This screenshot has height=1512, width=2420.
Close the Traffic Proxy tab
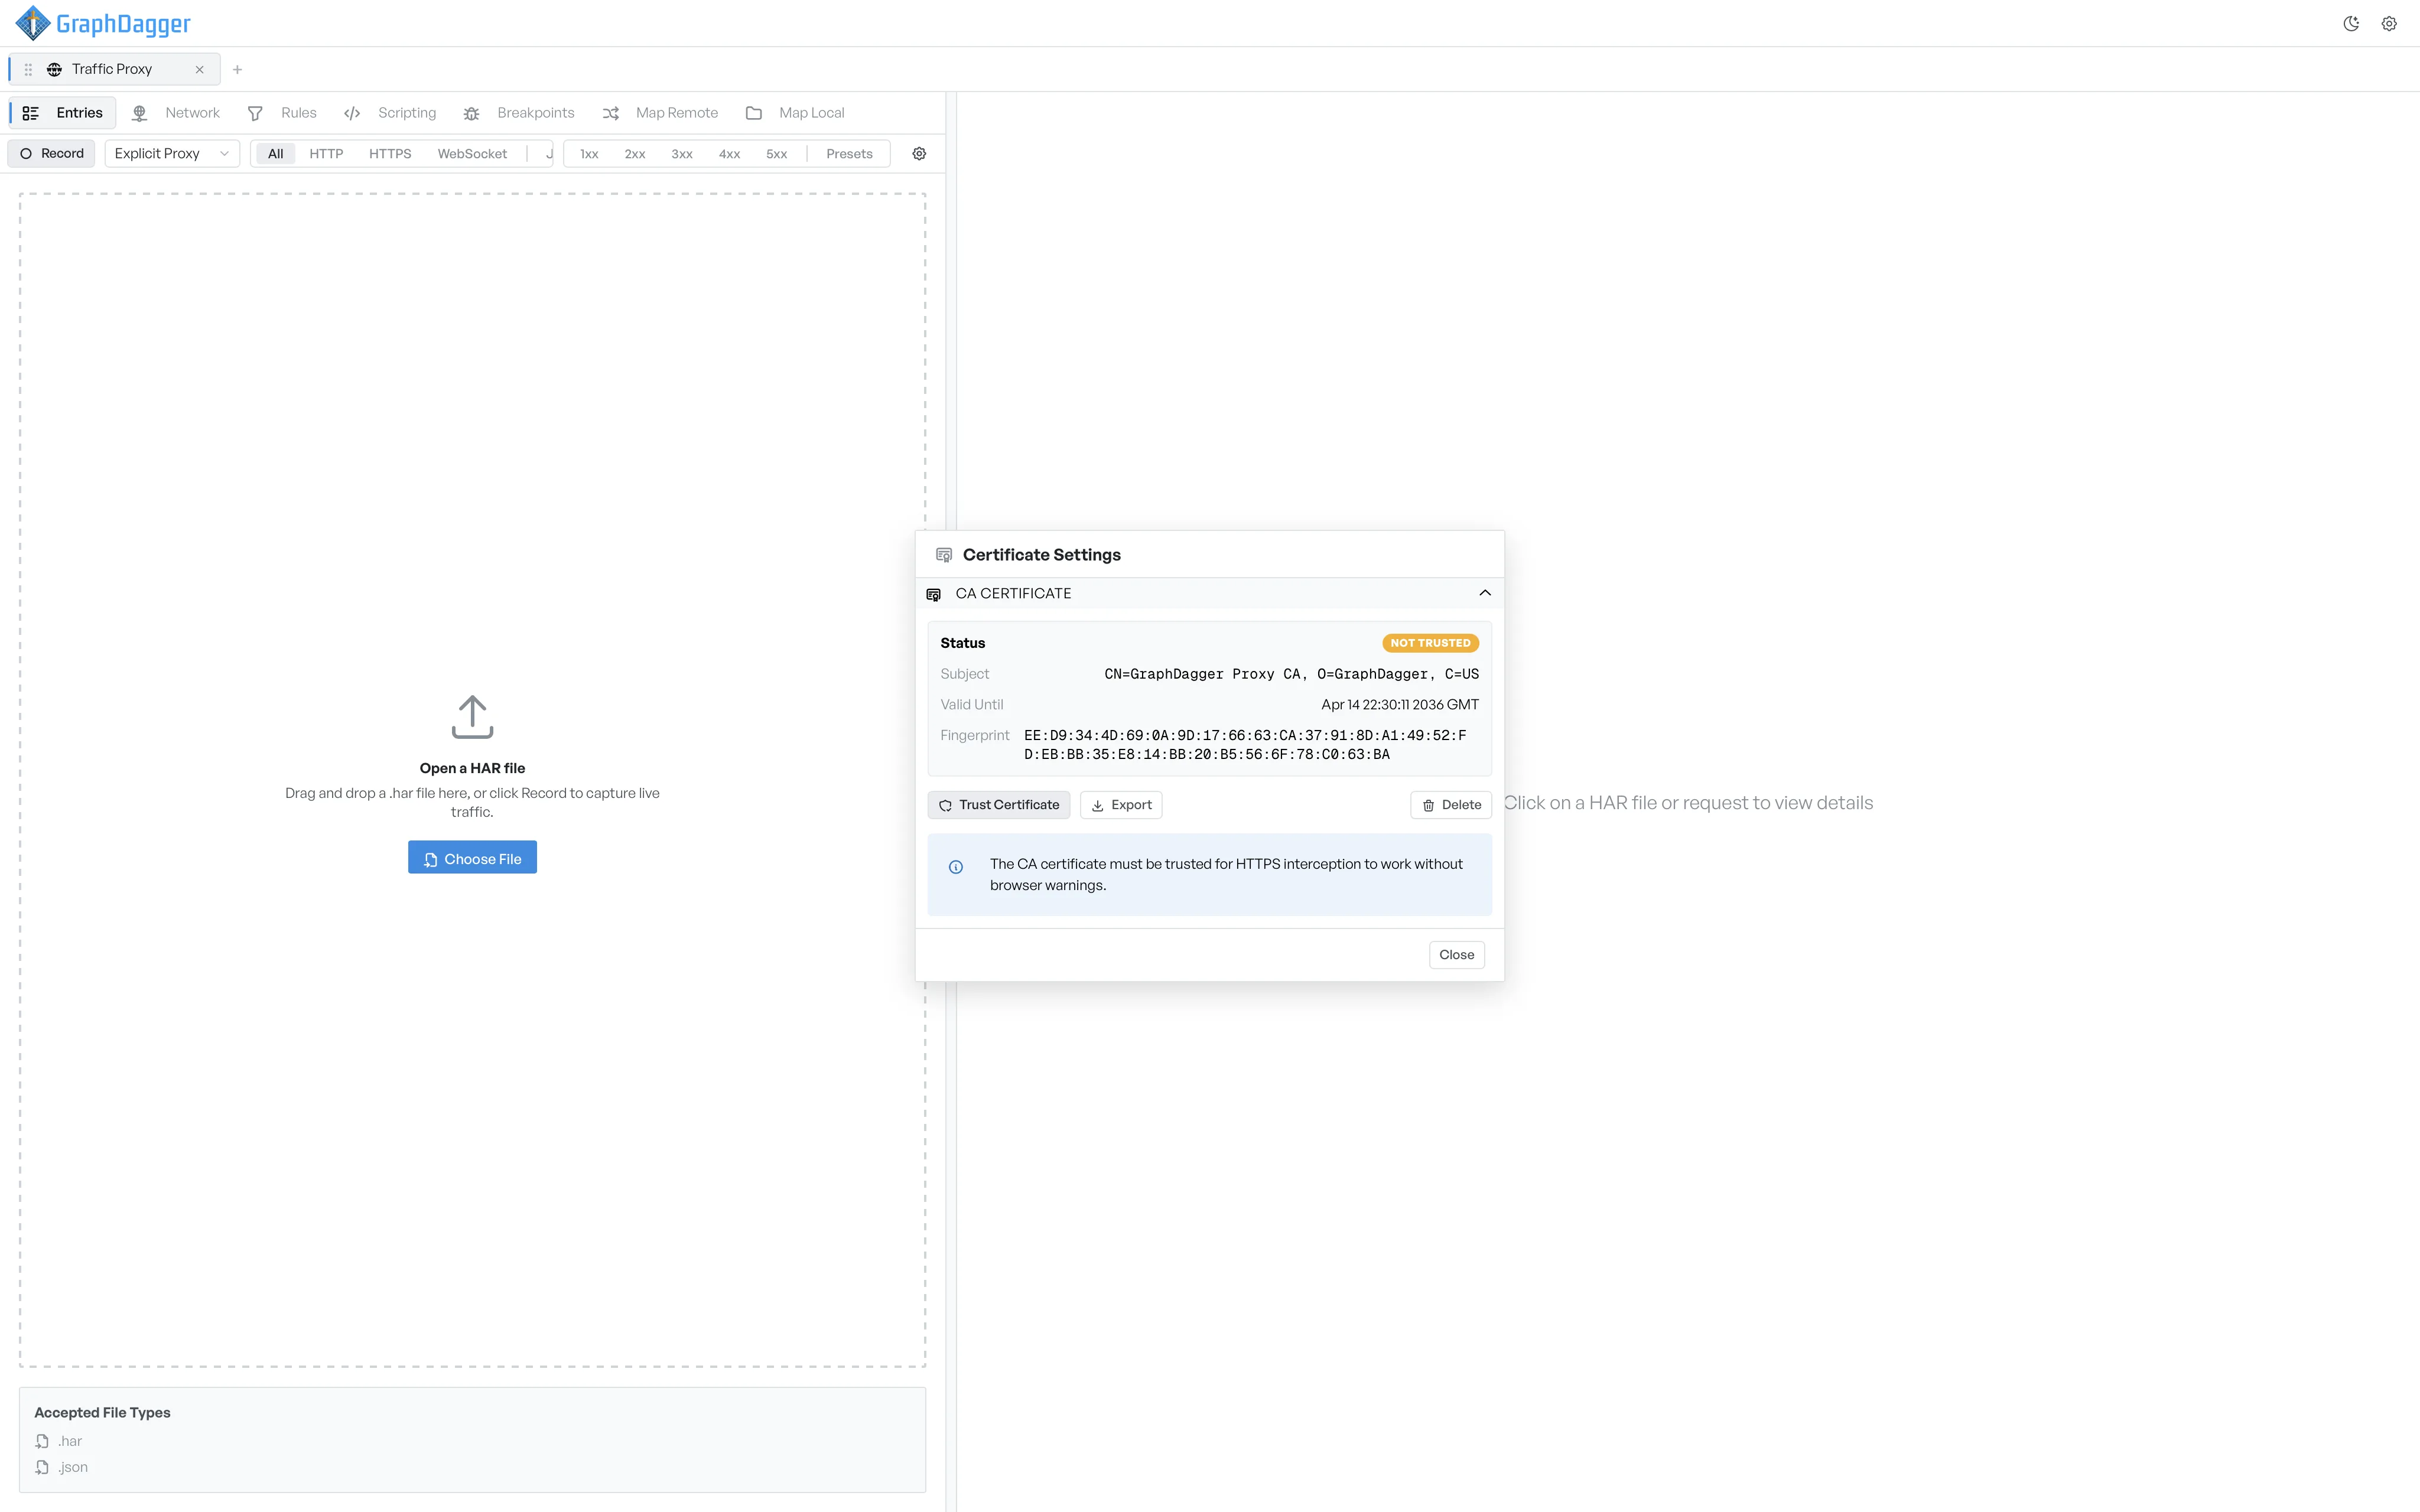pyautogui.click(x=199, y=69)
